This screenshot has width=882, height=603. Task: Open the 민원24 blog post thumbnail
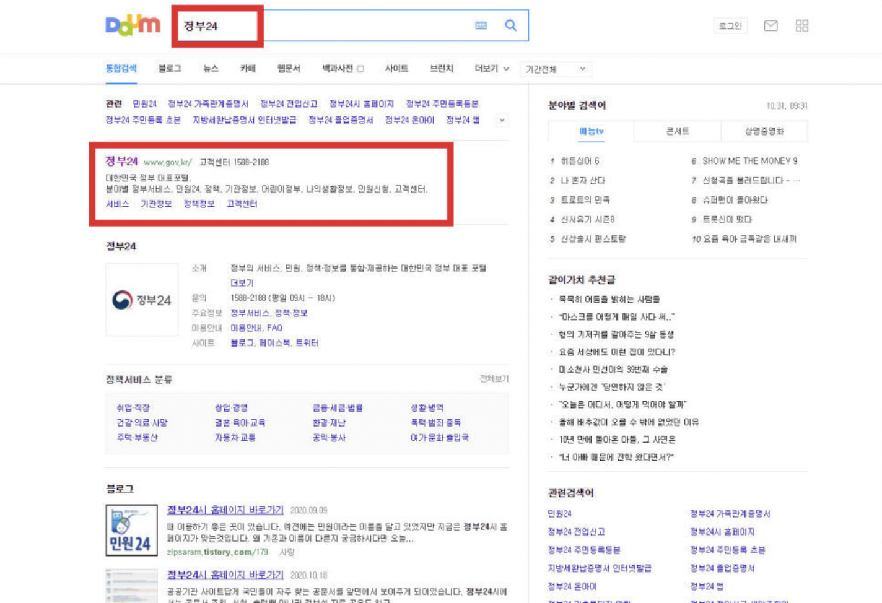tap(131, 530)
